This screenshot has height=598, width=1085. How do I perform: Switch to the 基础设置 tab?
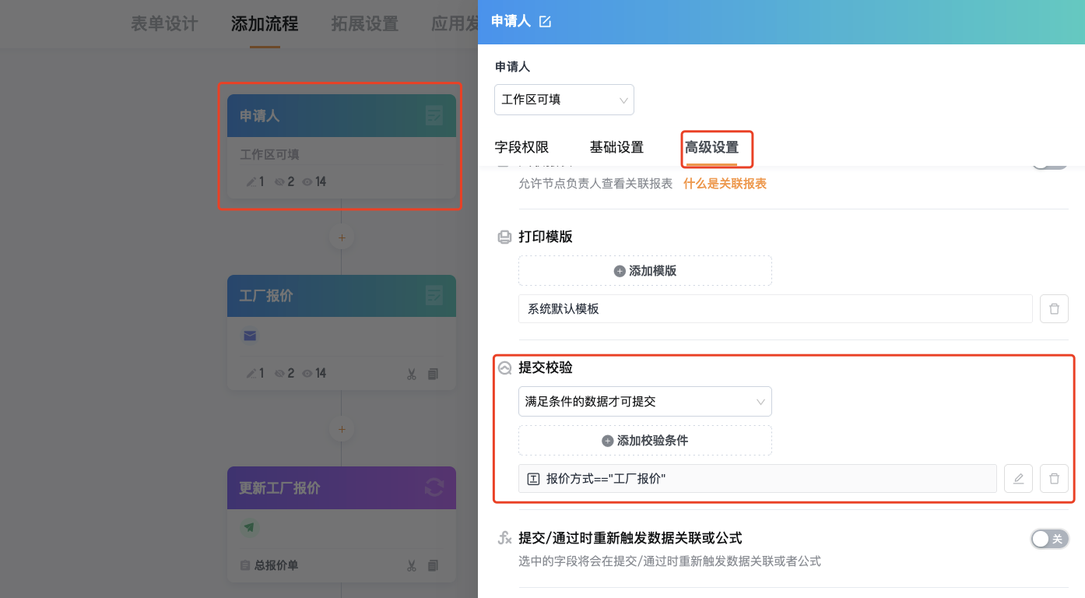pos(616,147)
